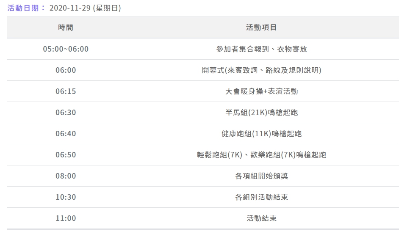Click 各組別活動結束 entry

(x=261, y=197)
